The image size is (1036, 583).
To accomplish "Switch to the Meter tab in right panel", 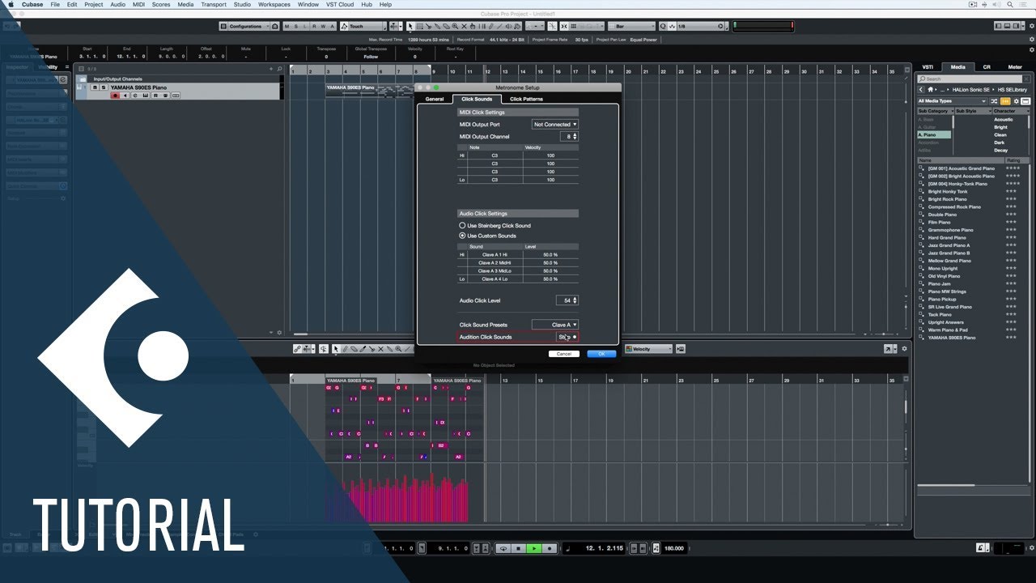I will pos(1015,67).
